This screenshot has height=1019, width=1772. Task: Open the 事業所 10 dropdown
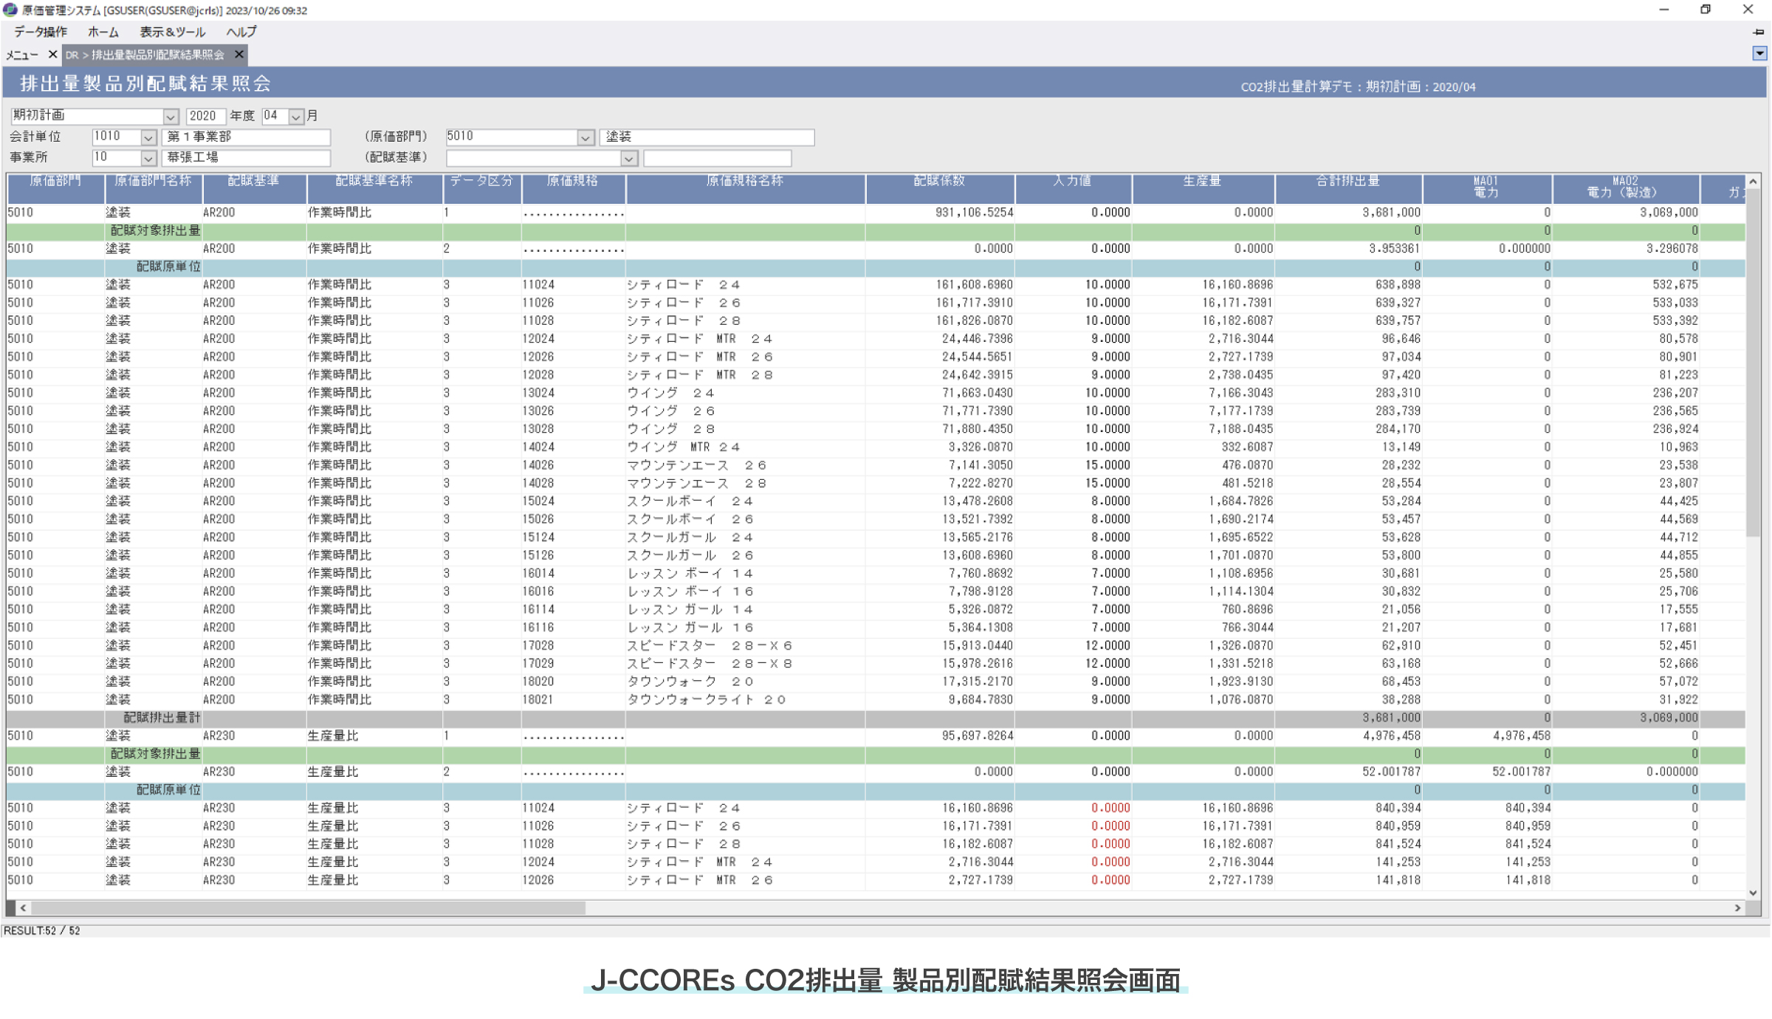(148, 158)
